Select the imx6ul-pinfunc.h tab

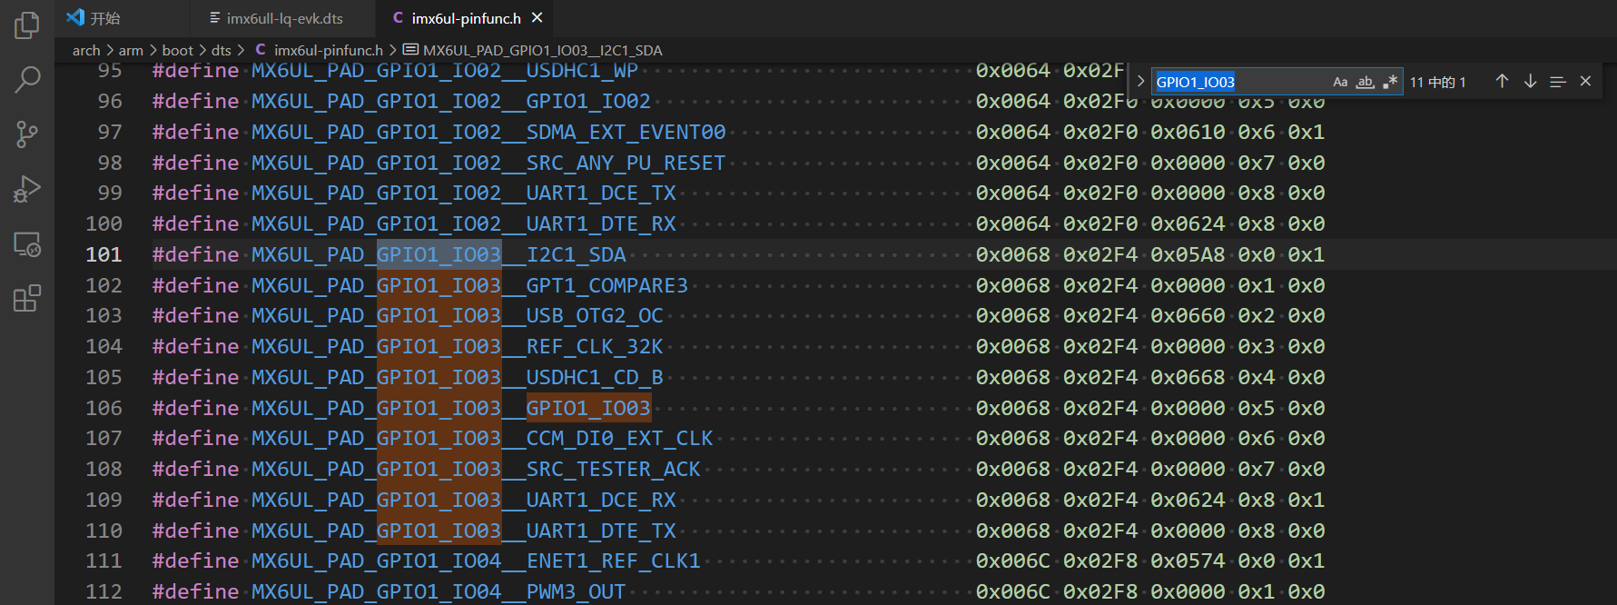tap(466, 18)
